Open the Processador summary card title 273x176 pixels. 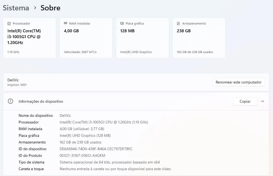click(21, 23)
